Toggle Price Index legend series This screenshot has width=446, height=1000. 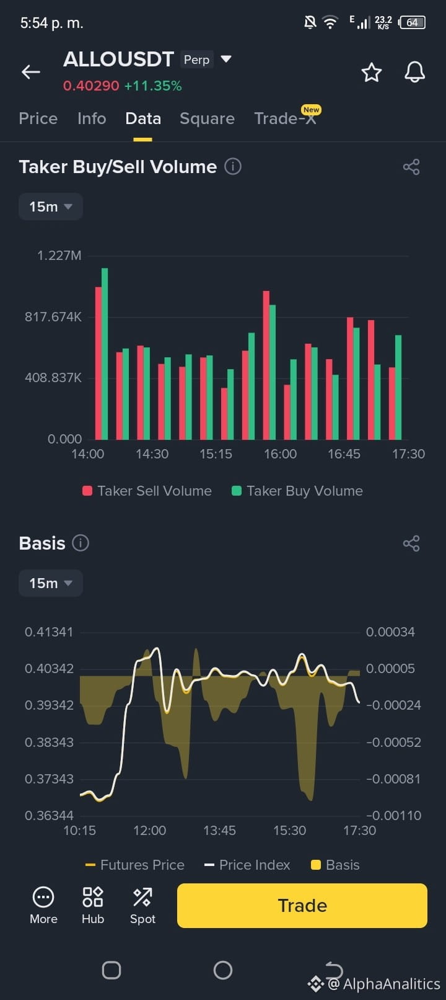(x=247, y=865)
